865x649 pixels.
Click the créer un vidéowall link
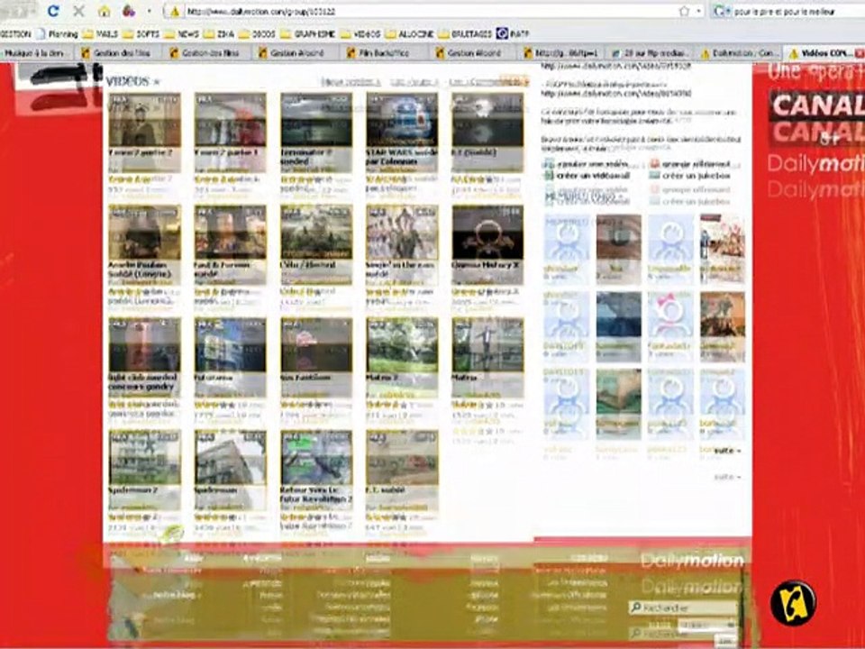coord(593,176)
